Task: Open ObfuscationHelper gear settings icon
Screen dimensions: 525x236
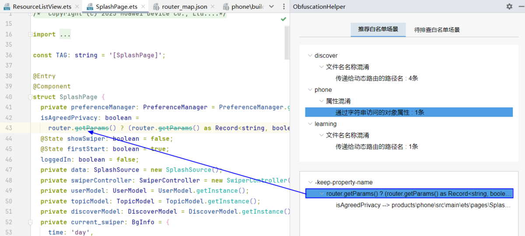Action: click(x=509, y=7)
